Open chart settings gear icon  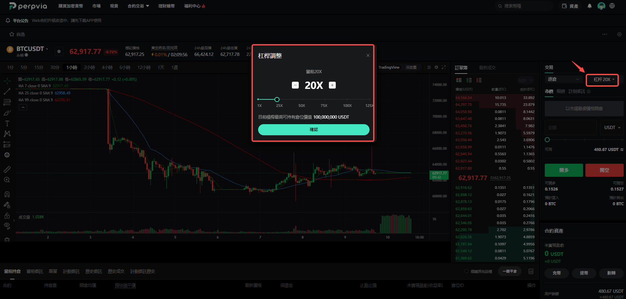pyautogui.click(x=436, y=67)
